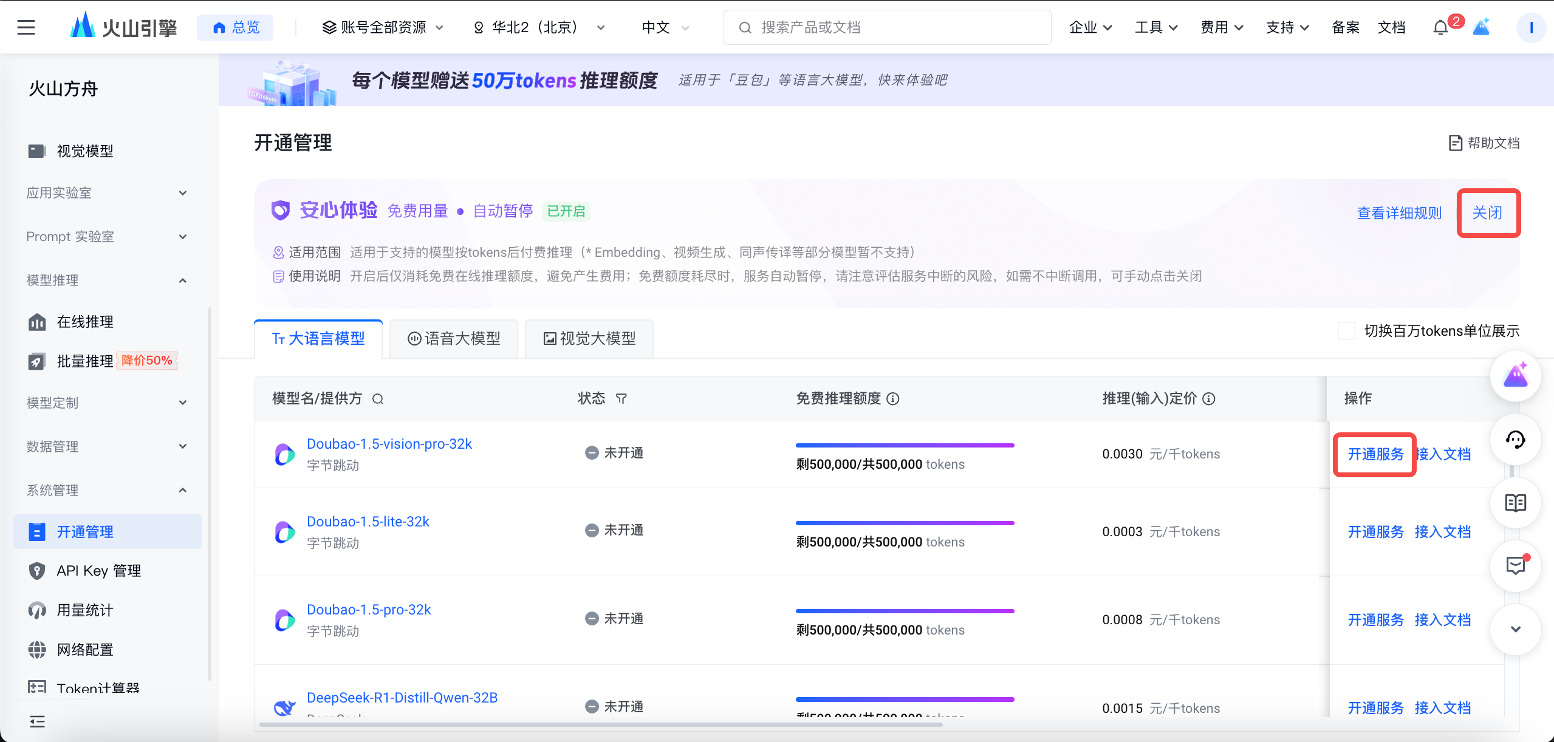Toggle 切换百万tokens单位展示 checkbox
This screenshot has width=1554, height=742.
pos(1346,331)
